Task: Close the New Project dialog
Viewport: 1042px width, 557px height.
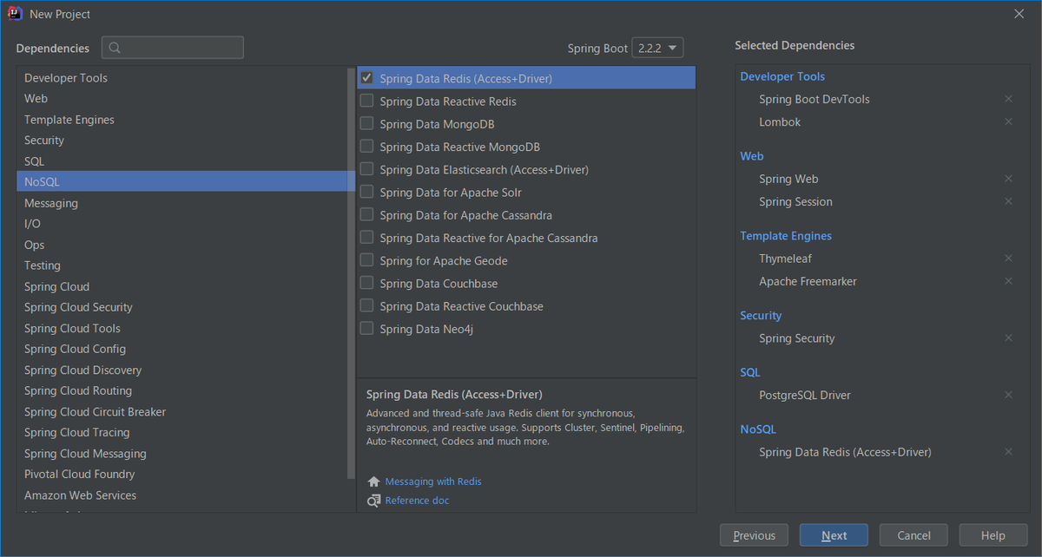Action: [x=1019, y=14]
